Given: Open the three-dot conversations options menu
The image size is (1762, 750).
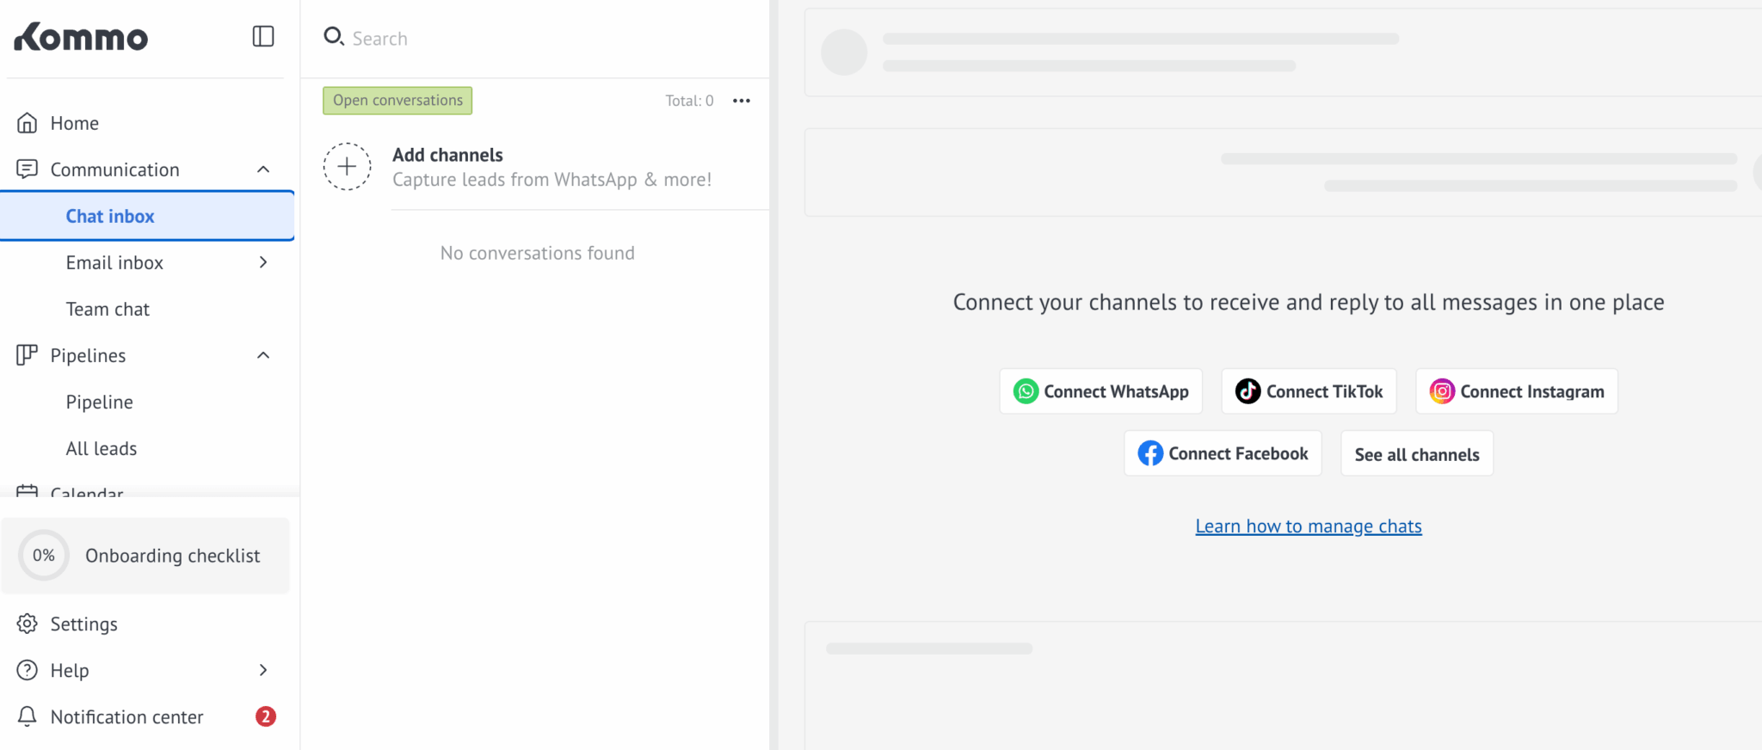Looking at the screenshot, I should pyautogui.click(x=742, y=101).
